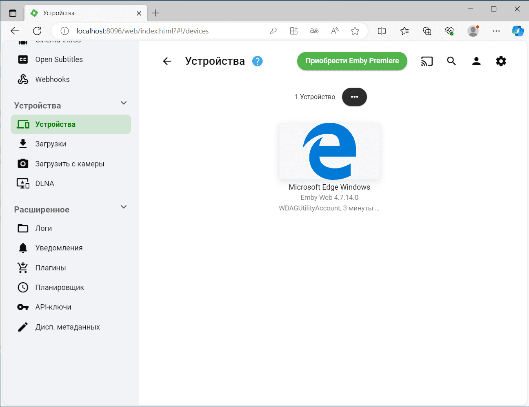Open API-ключи page
The image size is (529, 407).
(x=71, y=307)
